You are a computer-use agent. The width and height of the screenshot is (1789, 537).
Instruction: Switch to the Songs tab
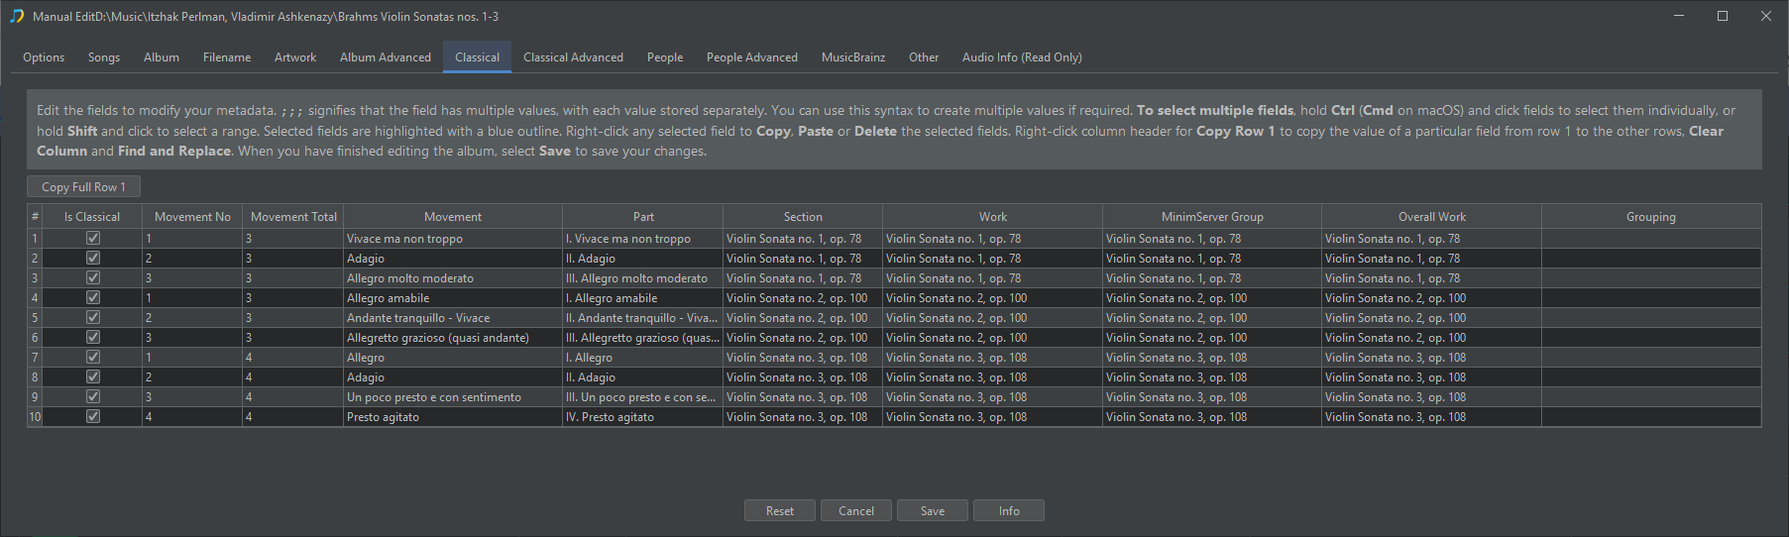click(104, 57)
